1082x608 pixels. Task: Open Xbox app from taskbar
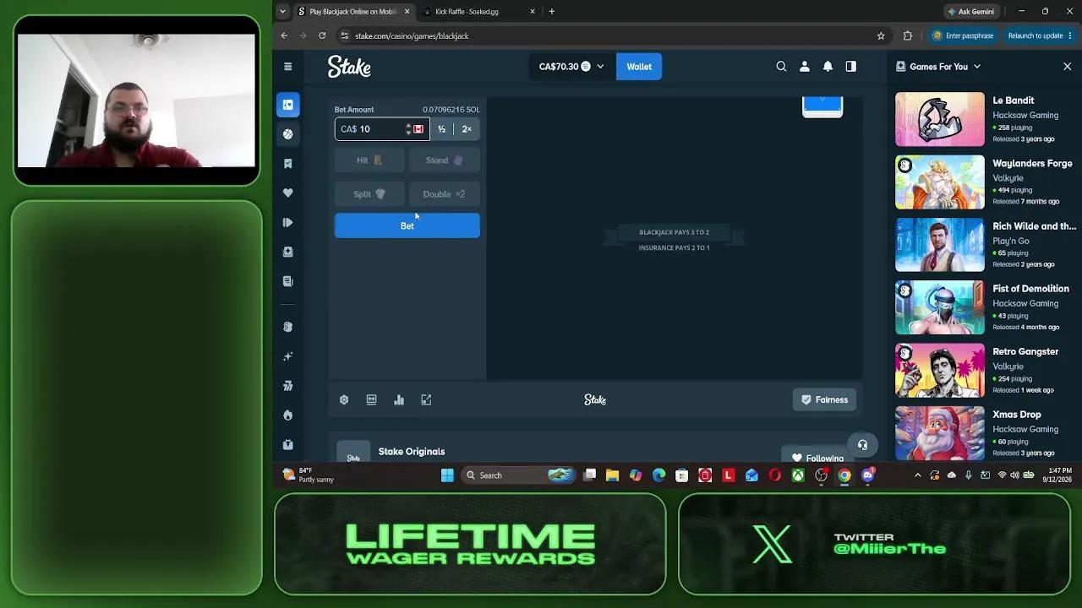coord(797,475)
